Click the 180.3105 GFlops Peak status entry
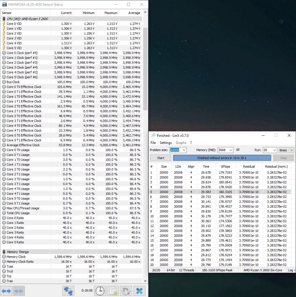This screenshot has height=297, width=296. click(217, 270)
